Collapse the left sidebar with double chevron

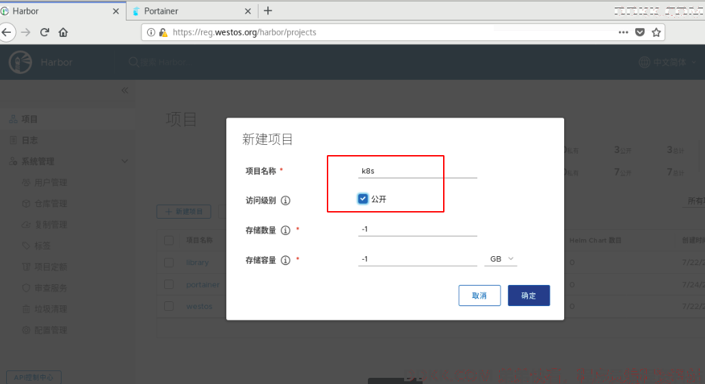tap(124, 90)
